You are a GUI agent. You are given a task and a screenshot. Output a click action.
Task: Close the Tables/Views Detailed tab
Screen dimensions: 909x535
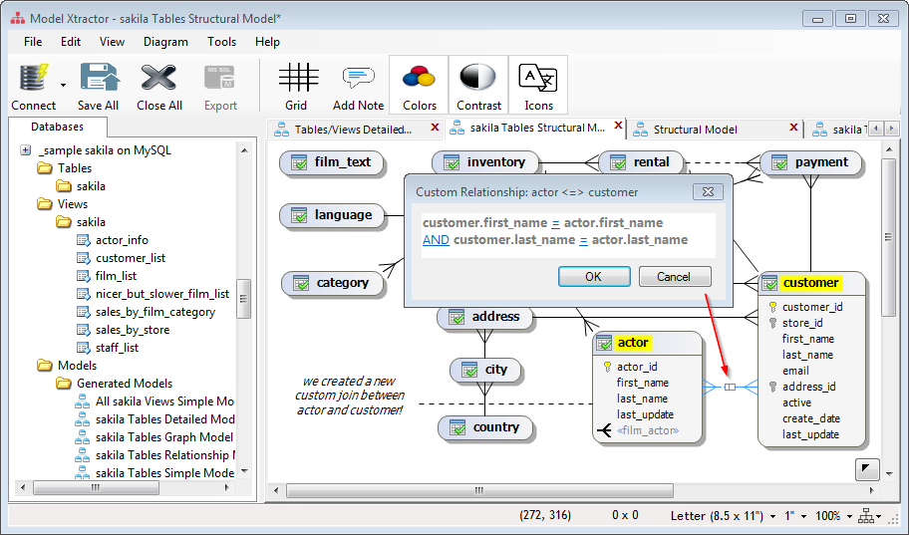point(435,127)
